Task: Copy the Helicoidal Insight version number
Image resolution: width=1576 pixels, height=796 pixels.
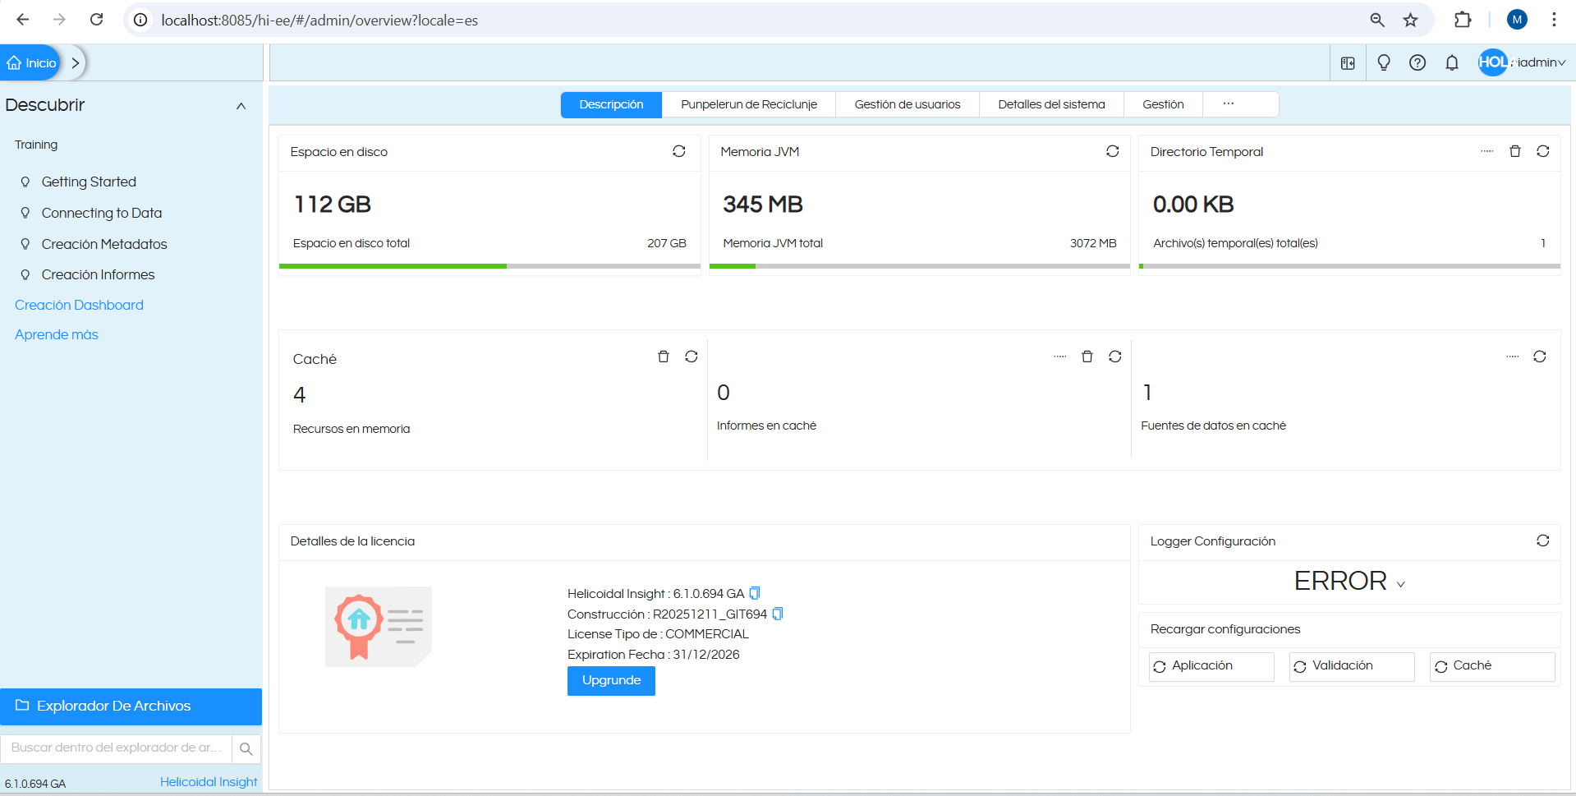Action: tap(755, 593)
